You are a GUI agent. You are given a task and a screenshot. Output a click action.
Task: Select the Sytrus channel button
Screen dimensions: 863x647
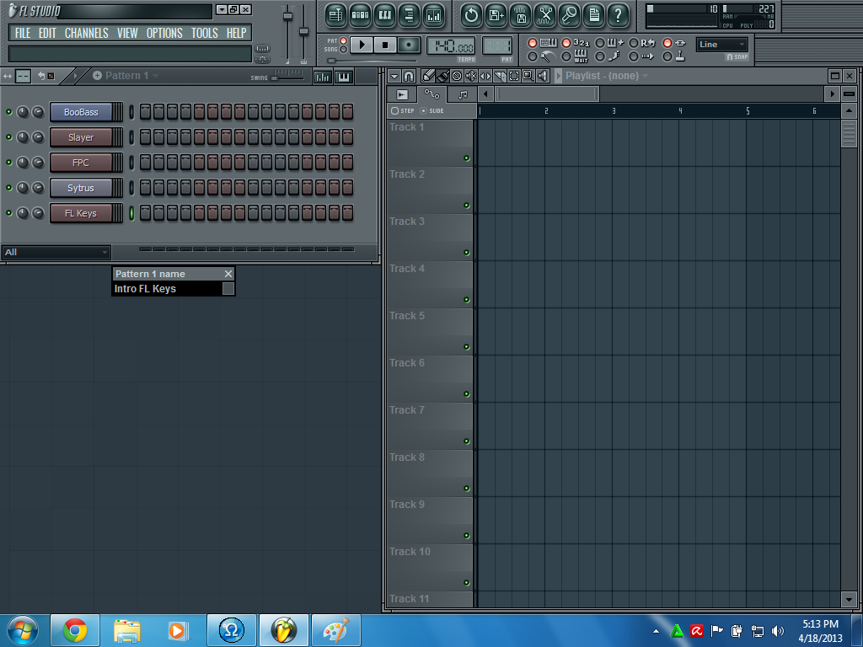click(x=81, y=188)
